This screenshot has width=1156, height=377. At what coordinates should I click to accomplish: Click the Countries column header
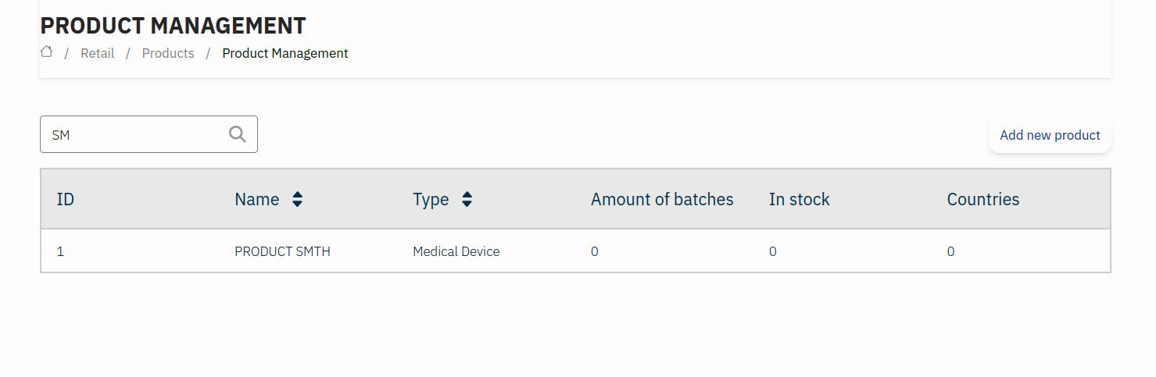click(x=982, y=200)
